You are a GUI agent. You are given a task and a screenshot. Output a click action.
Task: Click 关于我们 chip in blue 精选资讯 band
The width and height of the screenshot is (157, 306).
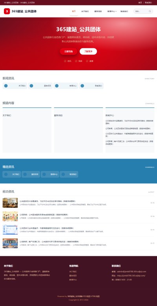(x=11, y=174)
